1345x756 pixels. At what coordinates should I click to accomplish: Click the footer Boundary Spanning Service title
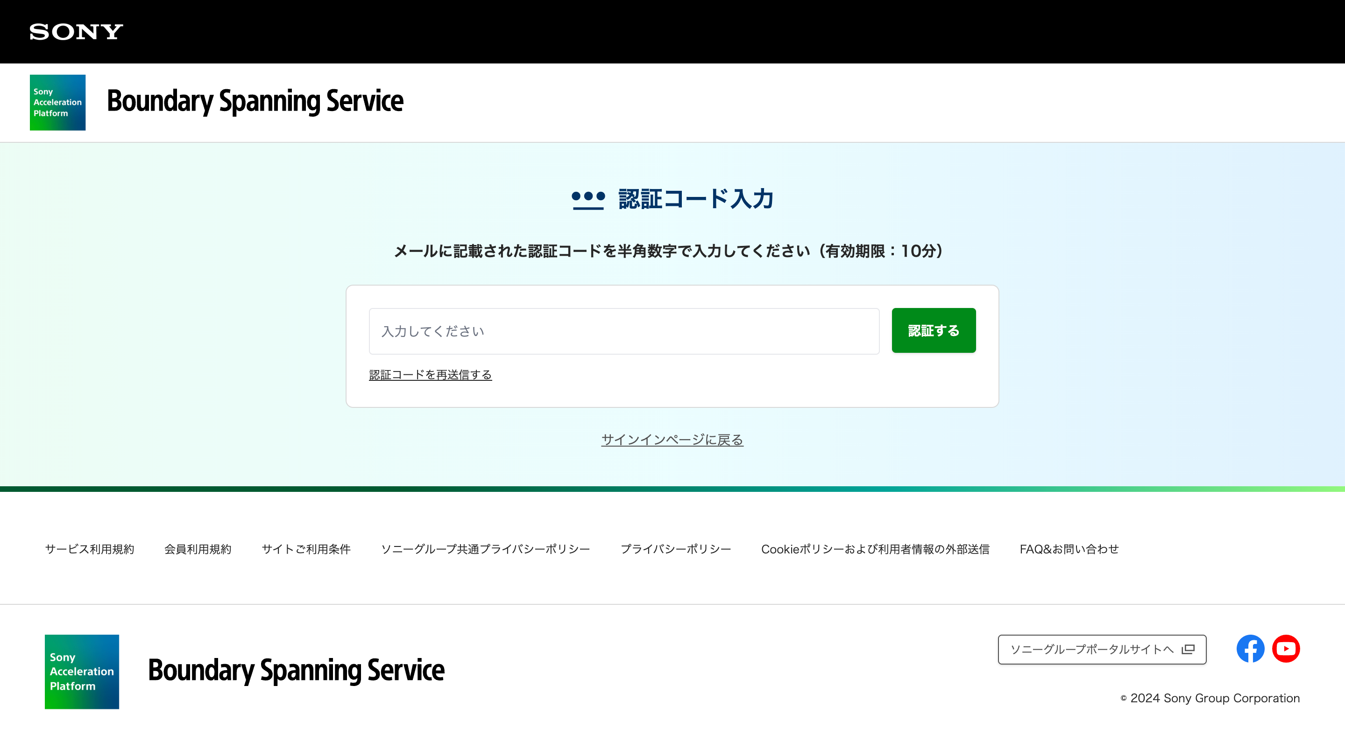pyautogui.click(x=296, y=671)
